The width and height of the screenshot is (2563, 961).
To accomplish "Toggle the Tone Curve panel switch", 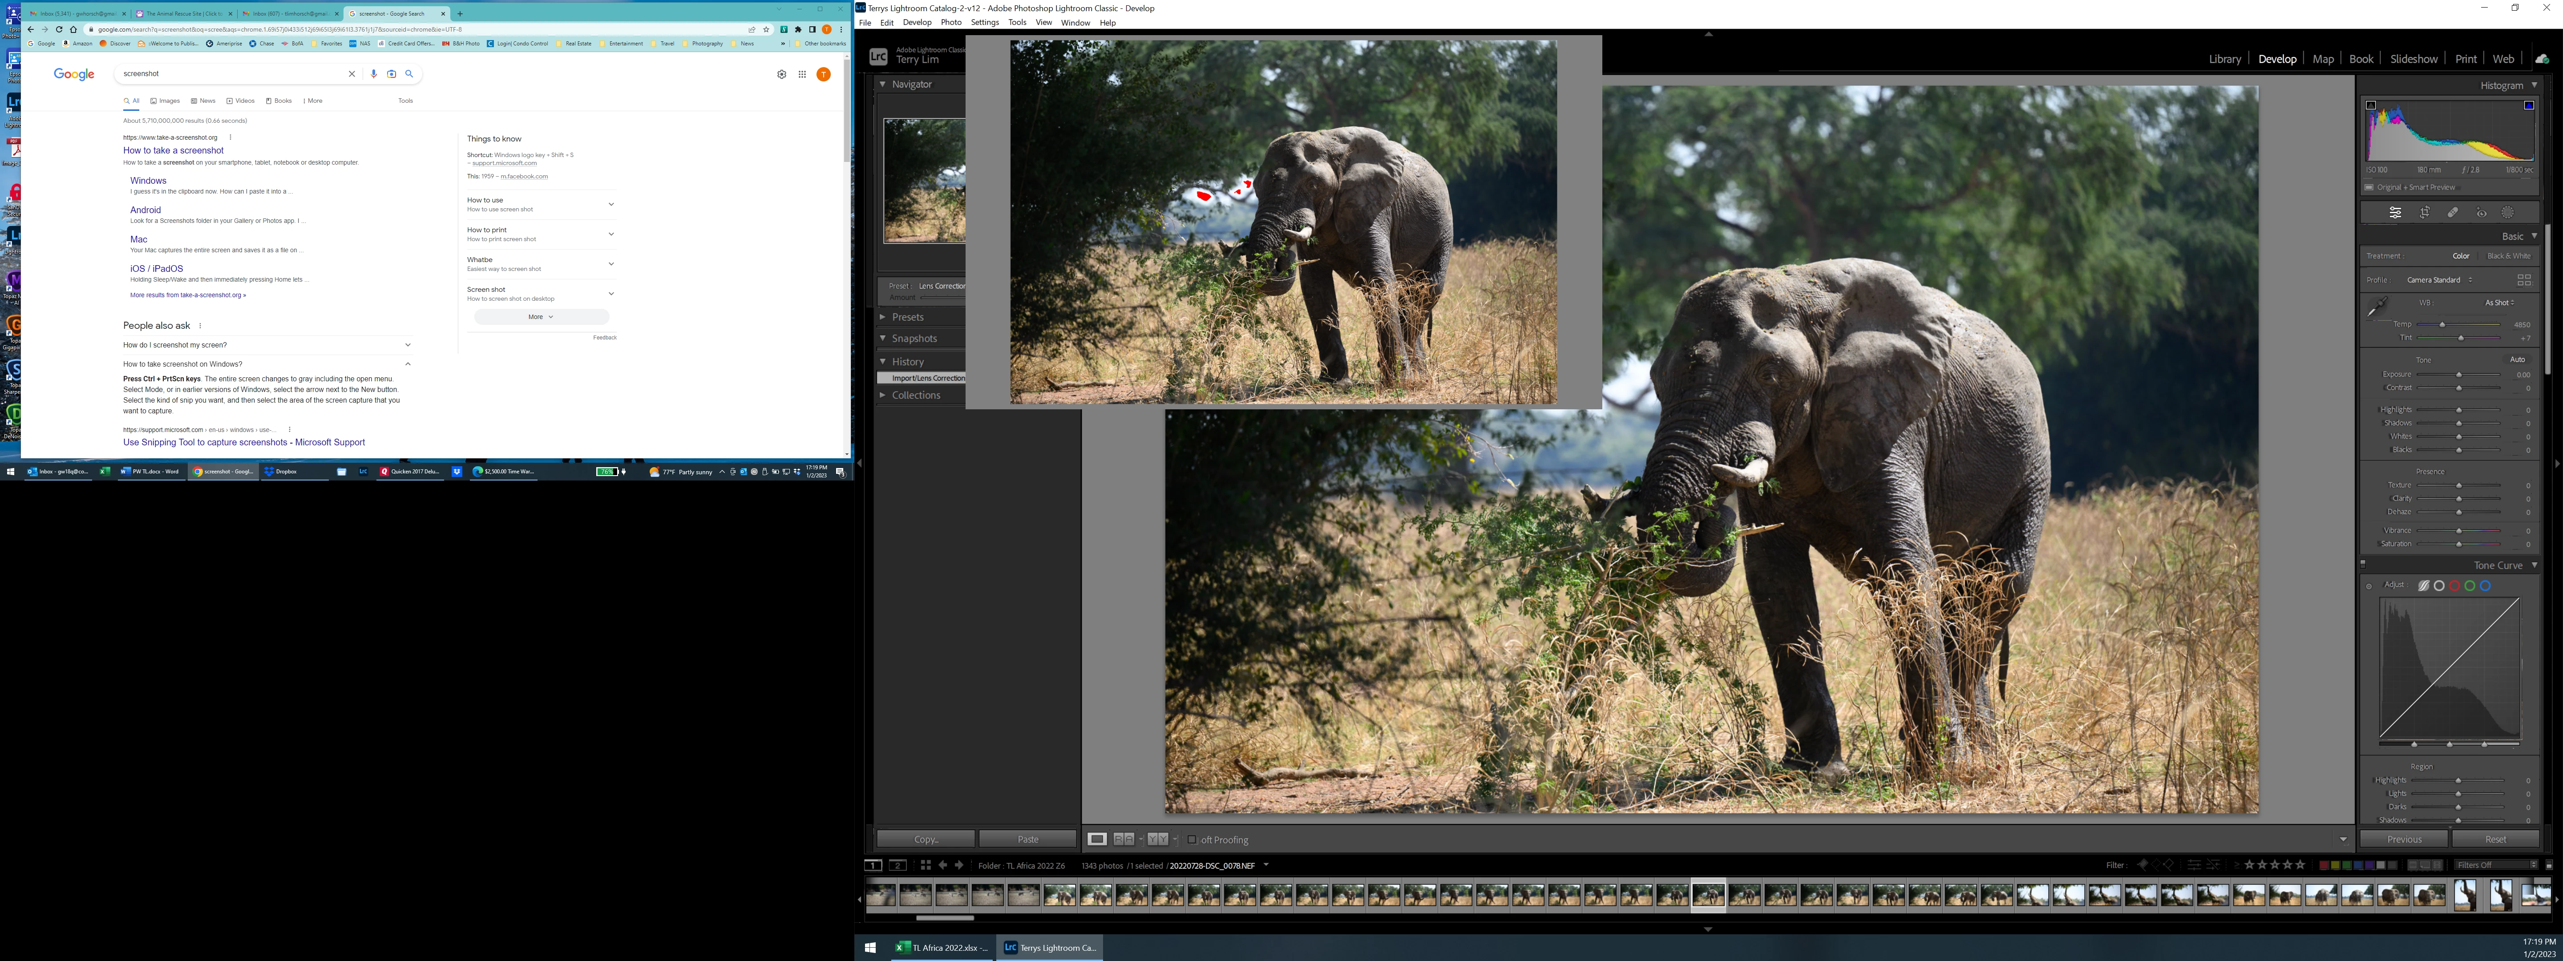I will pyautogui.click(x=2363, y=564).
